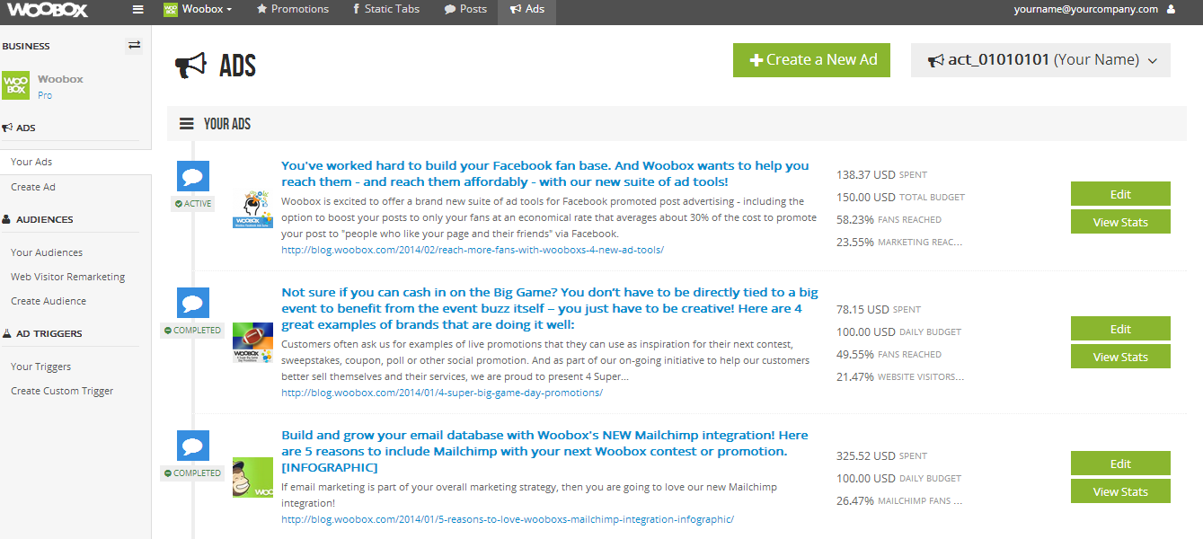Open the Promotions tab
The height and width of the screenshot is (539, 1203).
pos(293,9)
